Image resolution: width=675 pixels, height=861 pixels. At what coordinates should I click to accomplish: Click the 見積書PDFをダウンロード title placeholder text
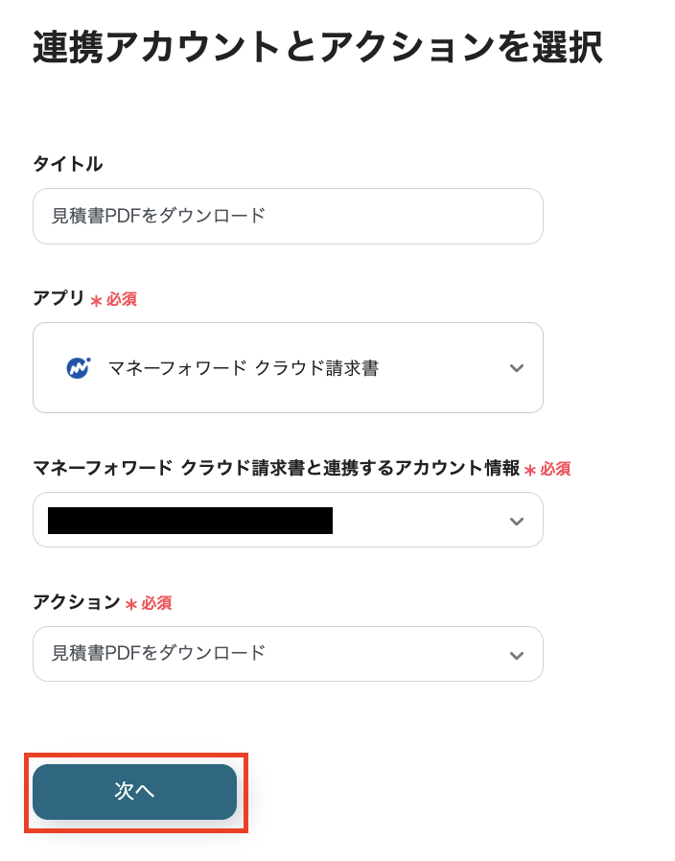coord(126,216)
